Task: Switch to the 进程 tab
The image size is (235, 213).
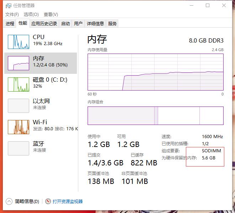Action: point(10,24)
